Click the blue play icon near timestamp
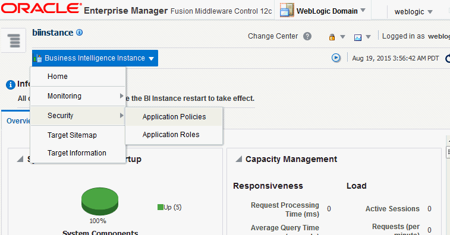 (x=336, y=58)
